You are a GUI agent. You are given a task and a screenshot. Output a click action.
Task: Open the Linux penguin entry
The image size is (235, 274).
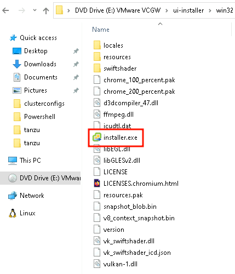click(22, 213)
